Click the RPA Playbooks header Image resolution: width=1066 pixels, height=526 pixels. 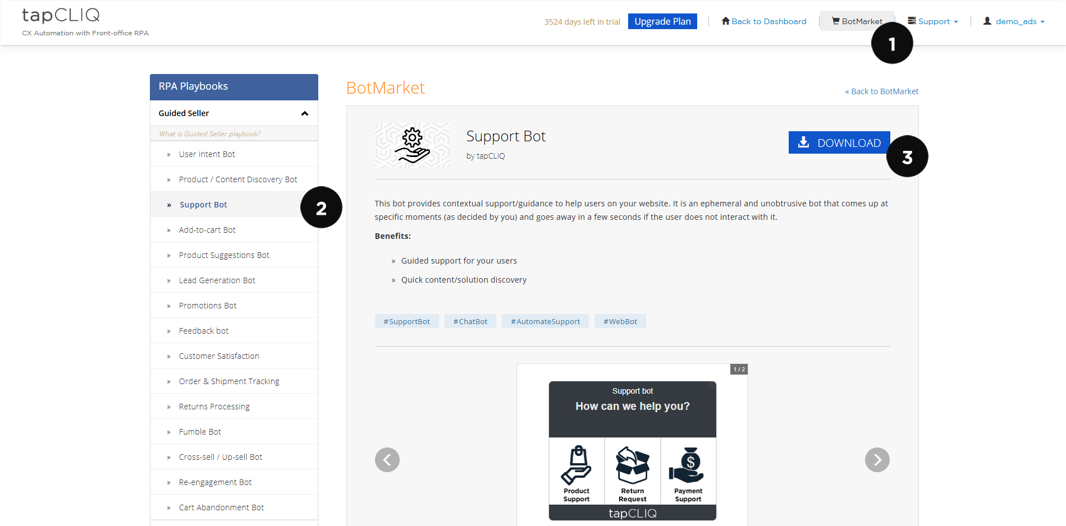point(234,87)
